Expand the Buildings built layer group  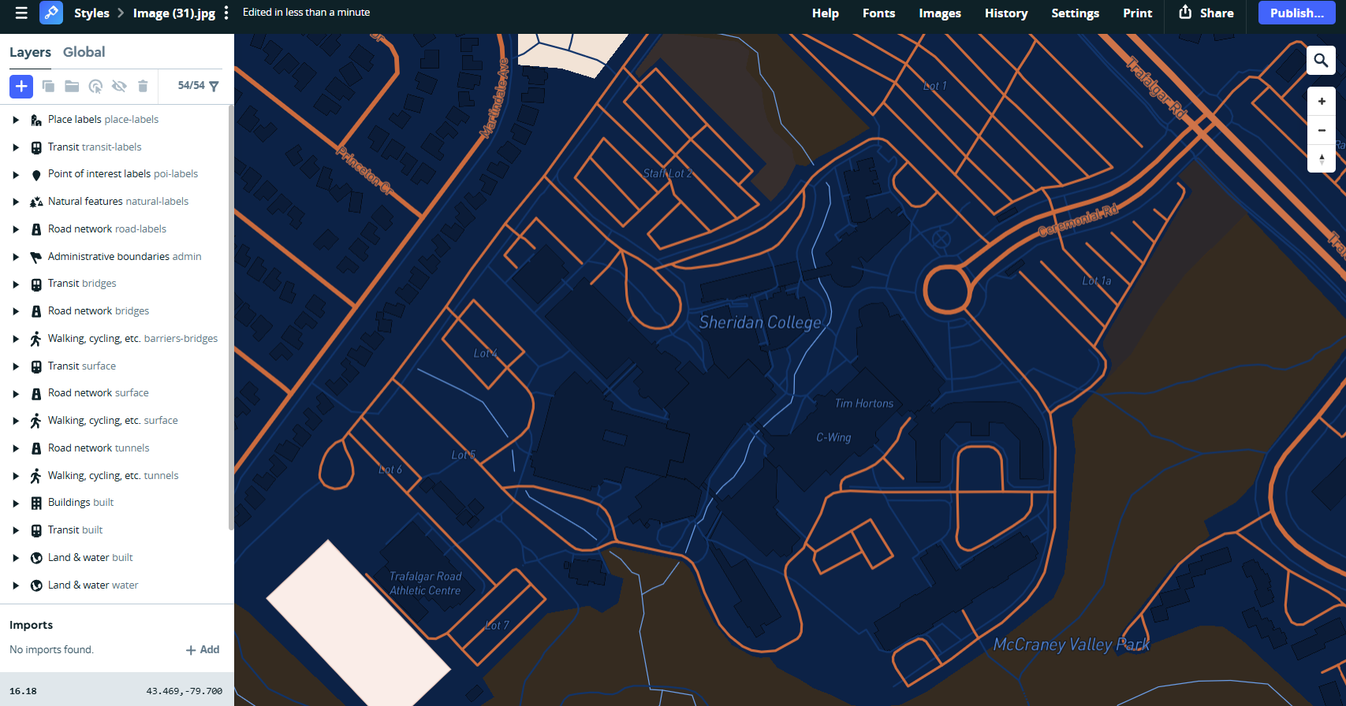point(16,503)
